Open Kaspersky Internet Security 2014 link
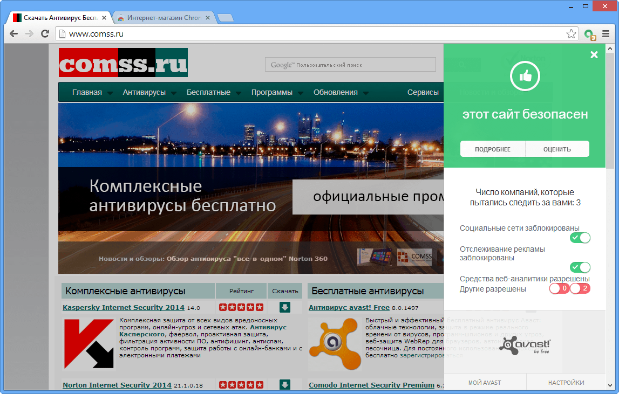Screen dimensions: 619x394 (x=124, y=307)
